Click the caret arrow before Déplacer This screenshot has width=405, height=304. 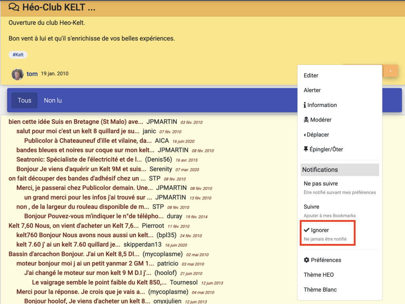pos(305,135)
